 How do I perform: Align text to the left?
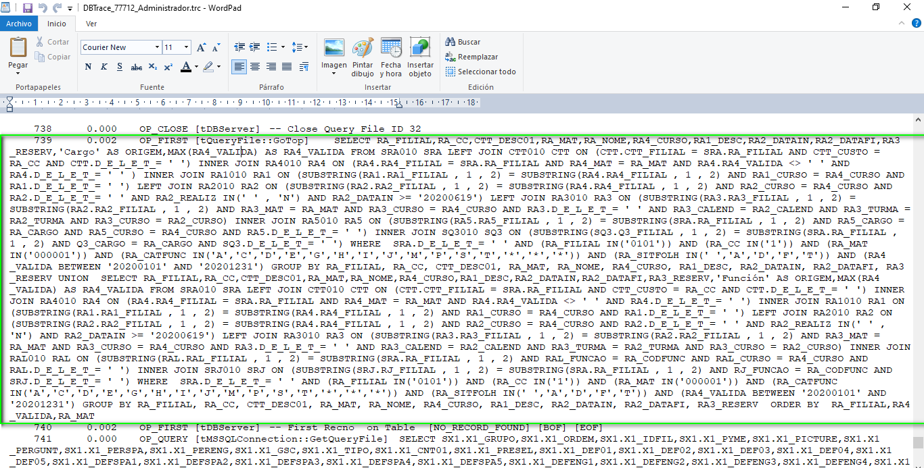239,67
